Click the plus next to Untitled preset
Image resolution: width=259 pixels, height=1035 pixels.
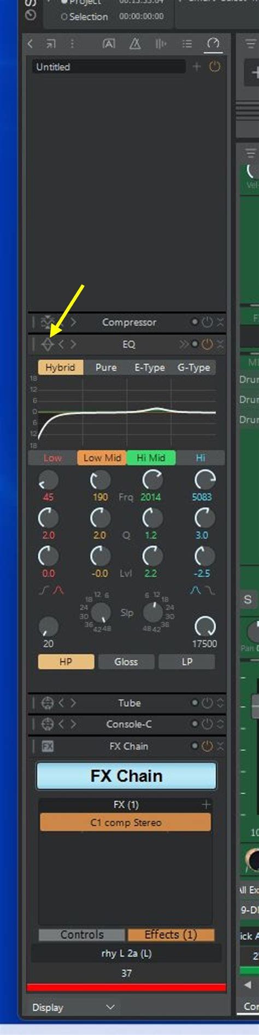click(197, 67)
